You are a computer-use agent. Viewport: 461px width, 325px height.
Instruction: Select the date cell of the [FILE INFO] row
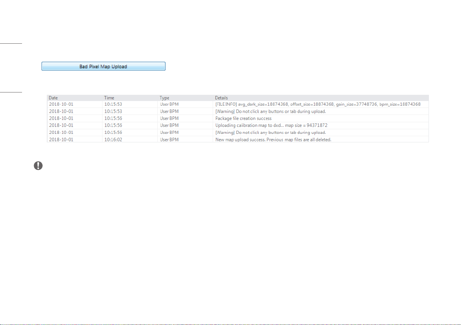[x=61, y=104]
